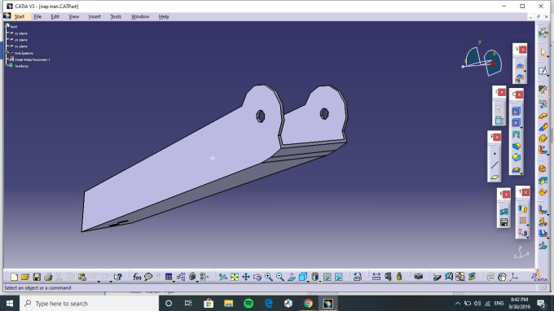
Task: Open the Edit menu
Action: pos(55,16)
